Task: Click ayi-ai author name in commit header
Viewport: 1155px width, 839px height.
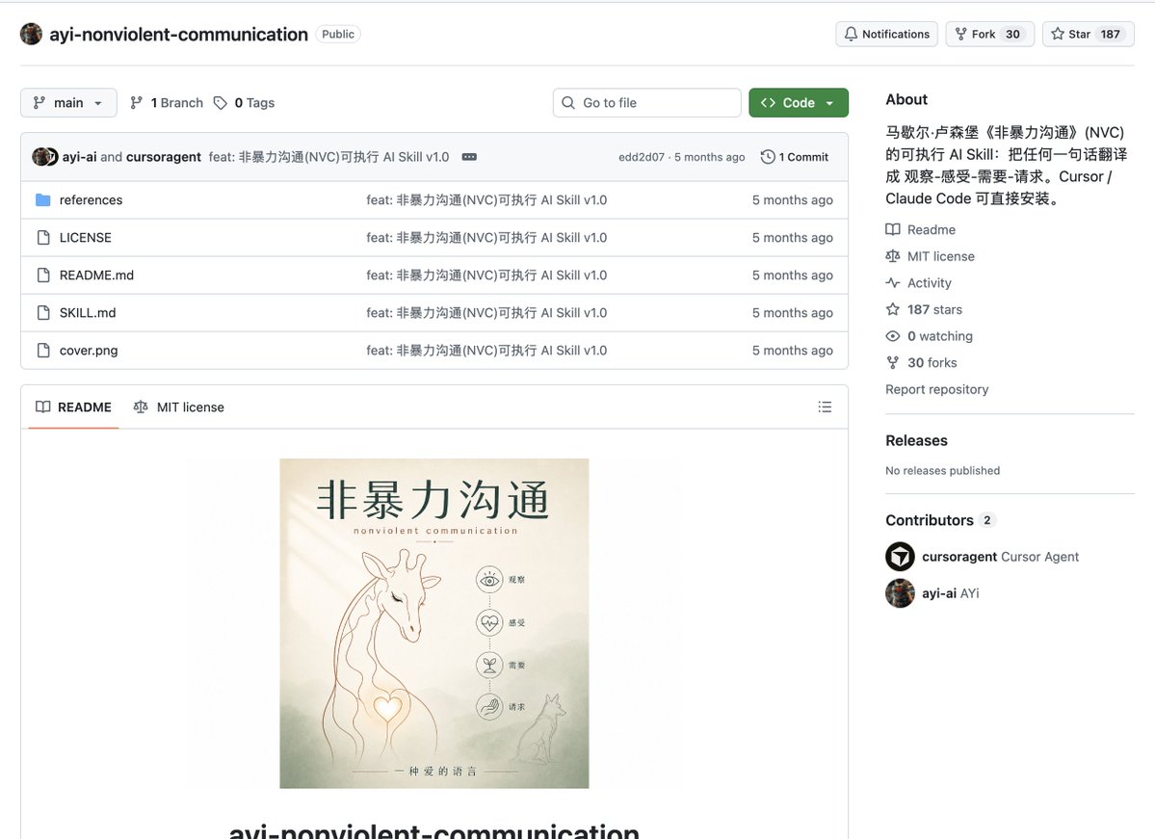Action: 80,157
